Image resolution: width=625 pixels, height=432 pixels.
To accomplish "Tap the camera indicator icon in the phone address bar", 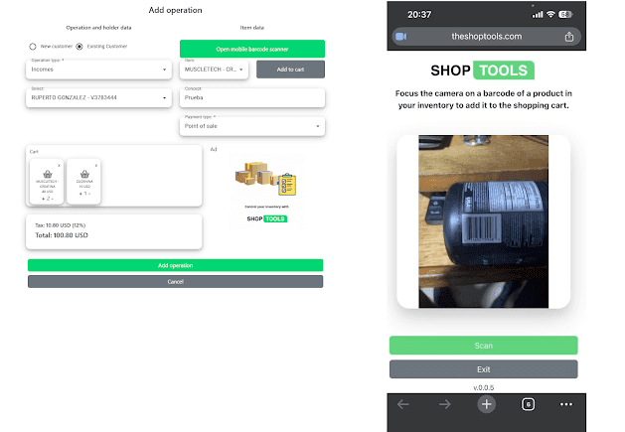I will [400, 37].
